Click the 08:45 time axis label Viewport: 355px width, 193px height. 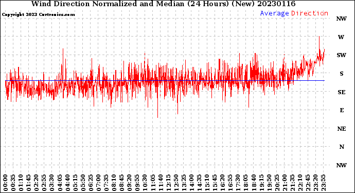(x=122, y=183)
